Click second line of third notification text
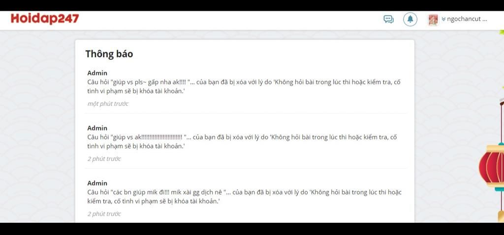Screen dimensions: 504x235 pyautogui.click(x=154, y=202)
